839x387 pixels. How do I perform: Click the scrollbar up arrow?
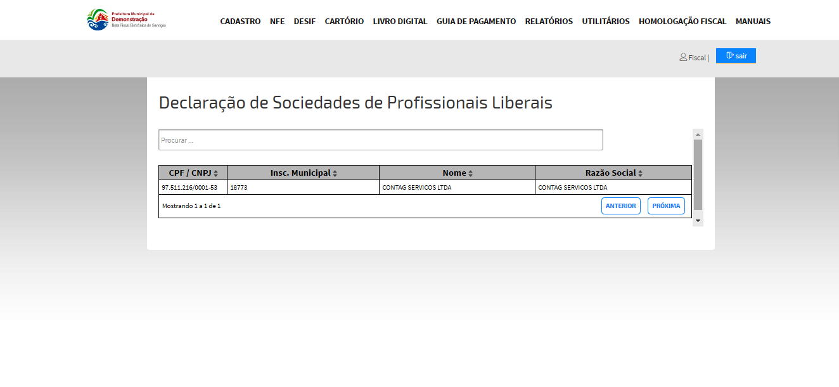point(698,134)
